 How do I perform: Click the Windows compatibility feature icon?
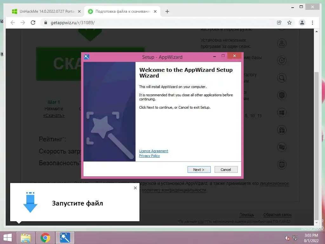click(282, 113)
